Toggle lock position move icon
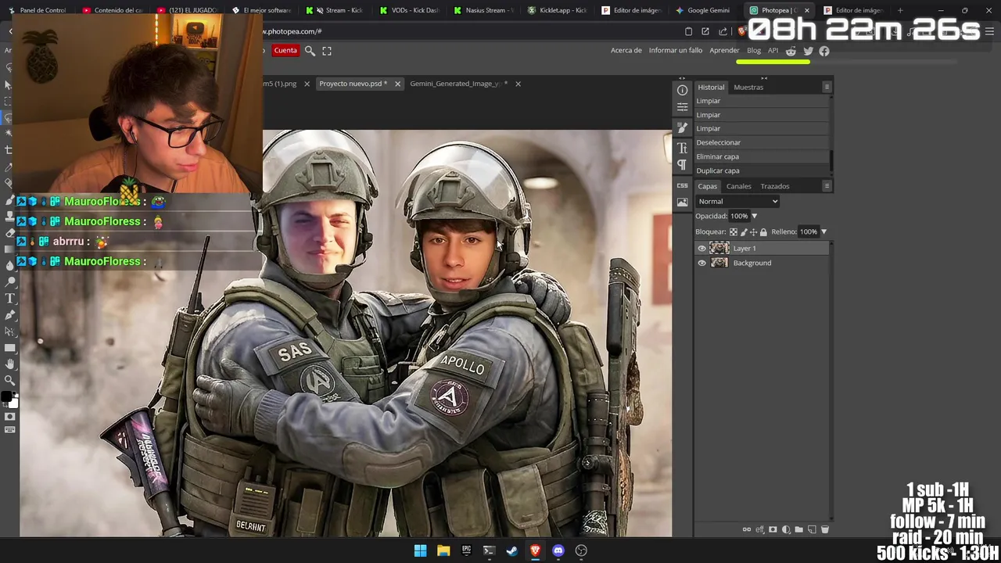Image resolution: width=1001 pixels, height=563 pixels. 753,232
